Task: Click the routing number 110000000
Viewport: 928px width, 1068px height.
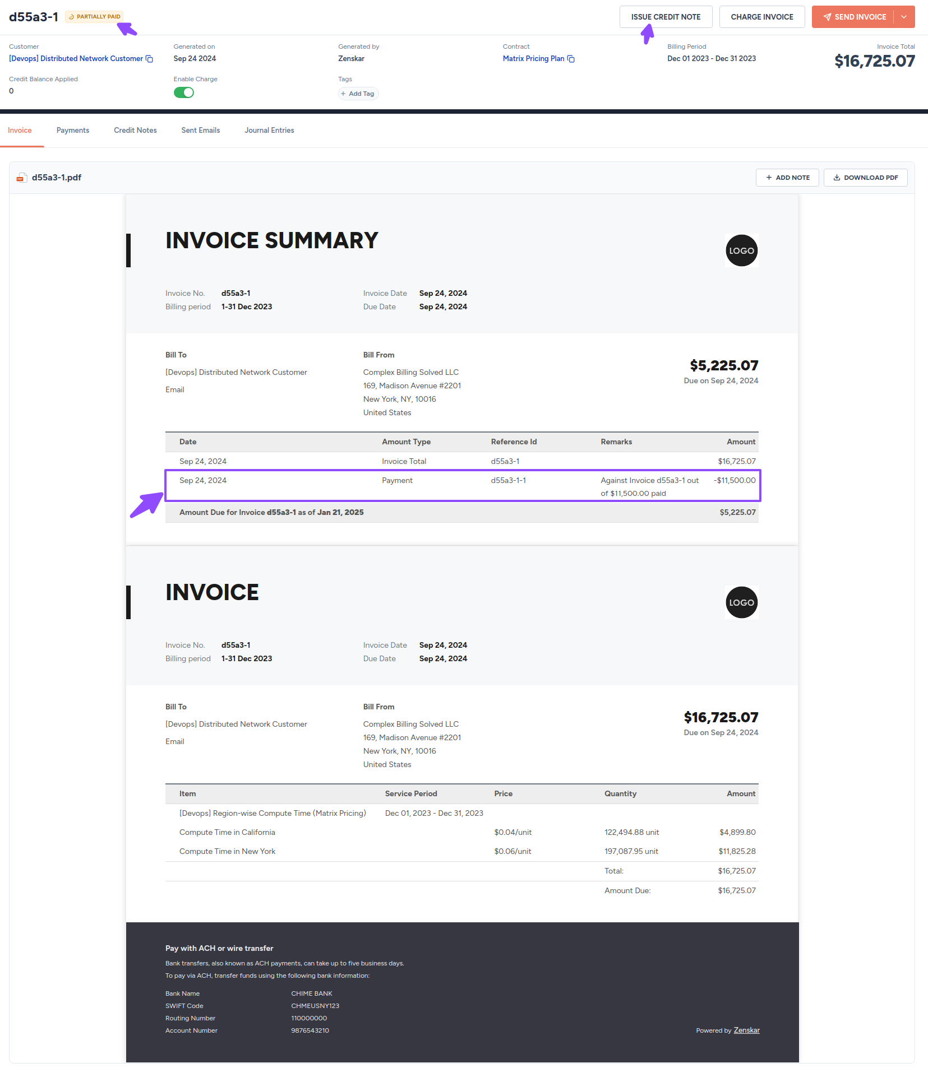Action: pyautogui.click(x=309, y=1018)
